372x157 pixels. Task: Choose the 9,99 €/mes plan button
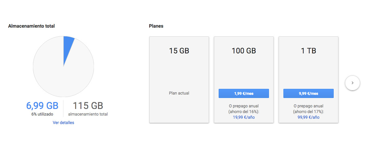coord(308,94)
